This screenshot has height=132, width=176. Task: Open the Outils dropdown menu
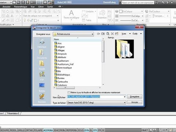coord(137,34)
